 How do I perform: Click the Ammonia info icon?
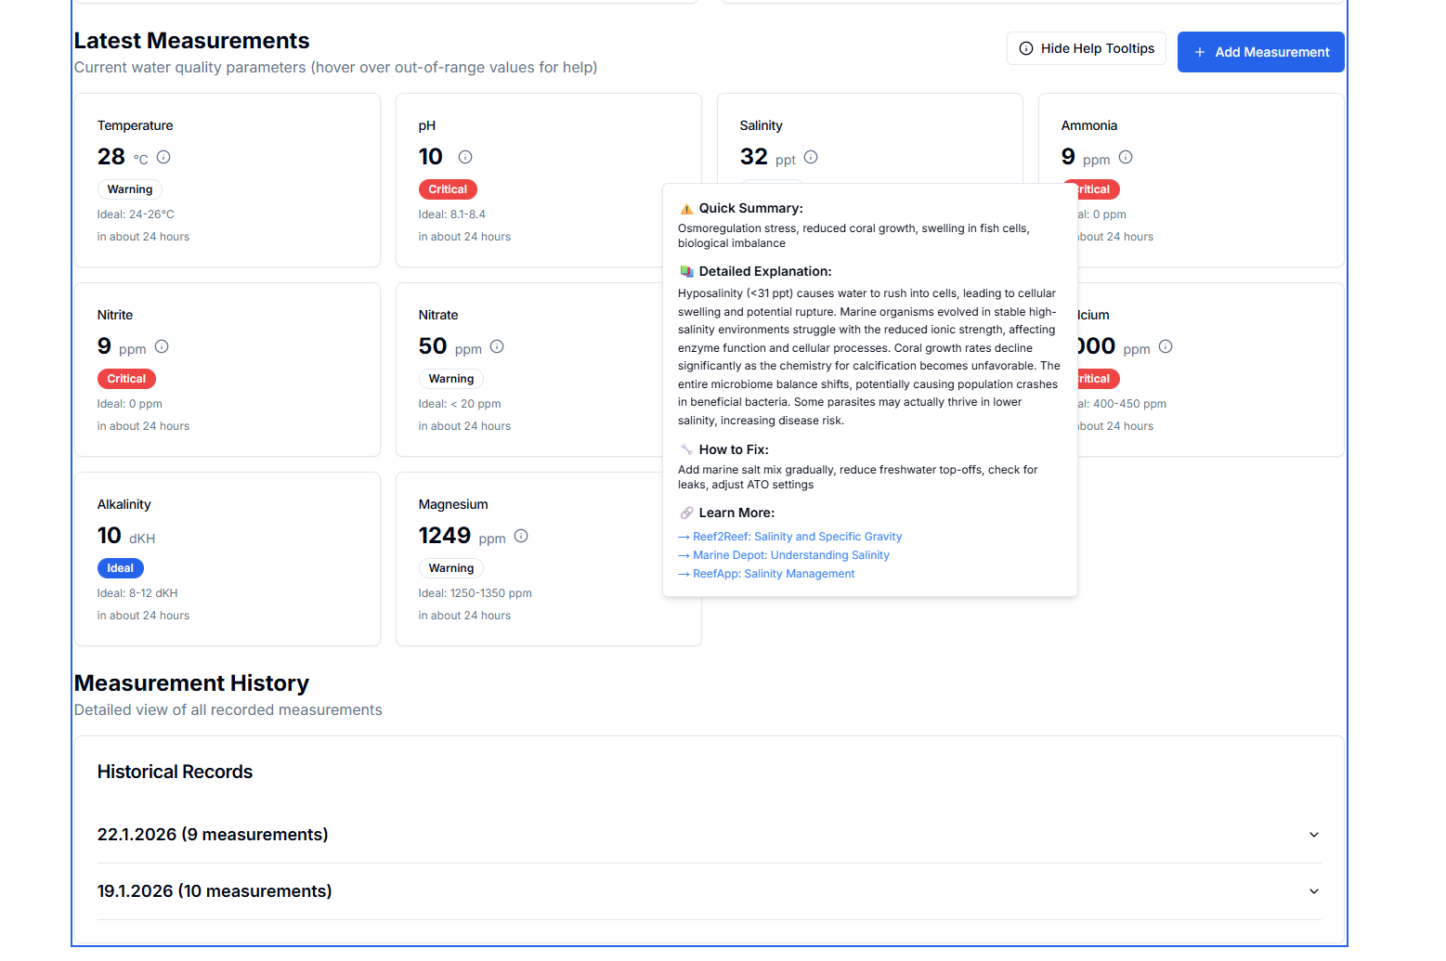(x=1126, y=157)
